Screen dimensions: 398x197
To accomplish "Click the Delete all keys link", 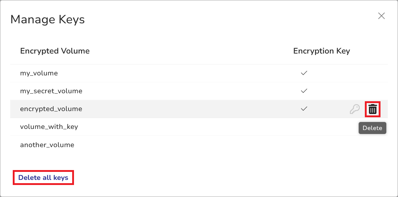I will (x=43, y=178).
